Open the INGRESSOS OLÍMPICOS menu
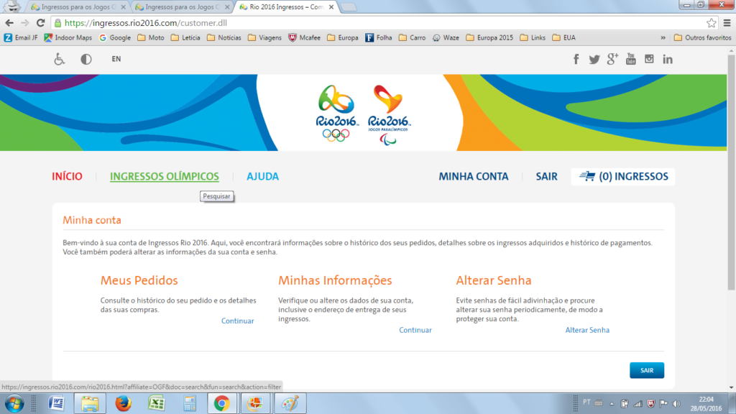This screenshot has height=414, width=736. coord(165,177)
